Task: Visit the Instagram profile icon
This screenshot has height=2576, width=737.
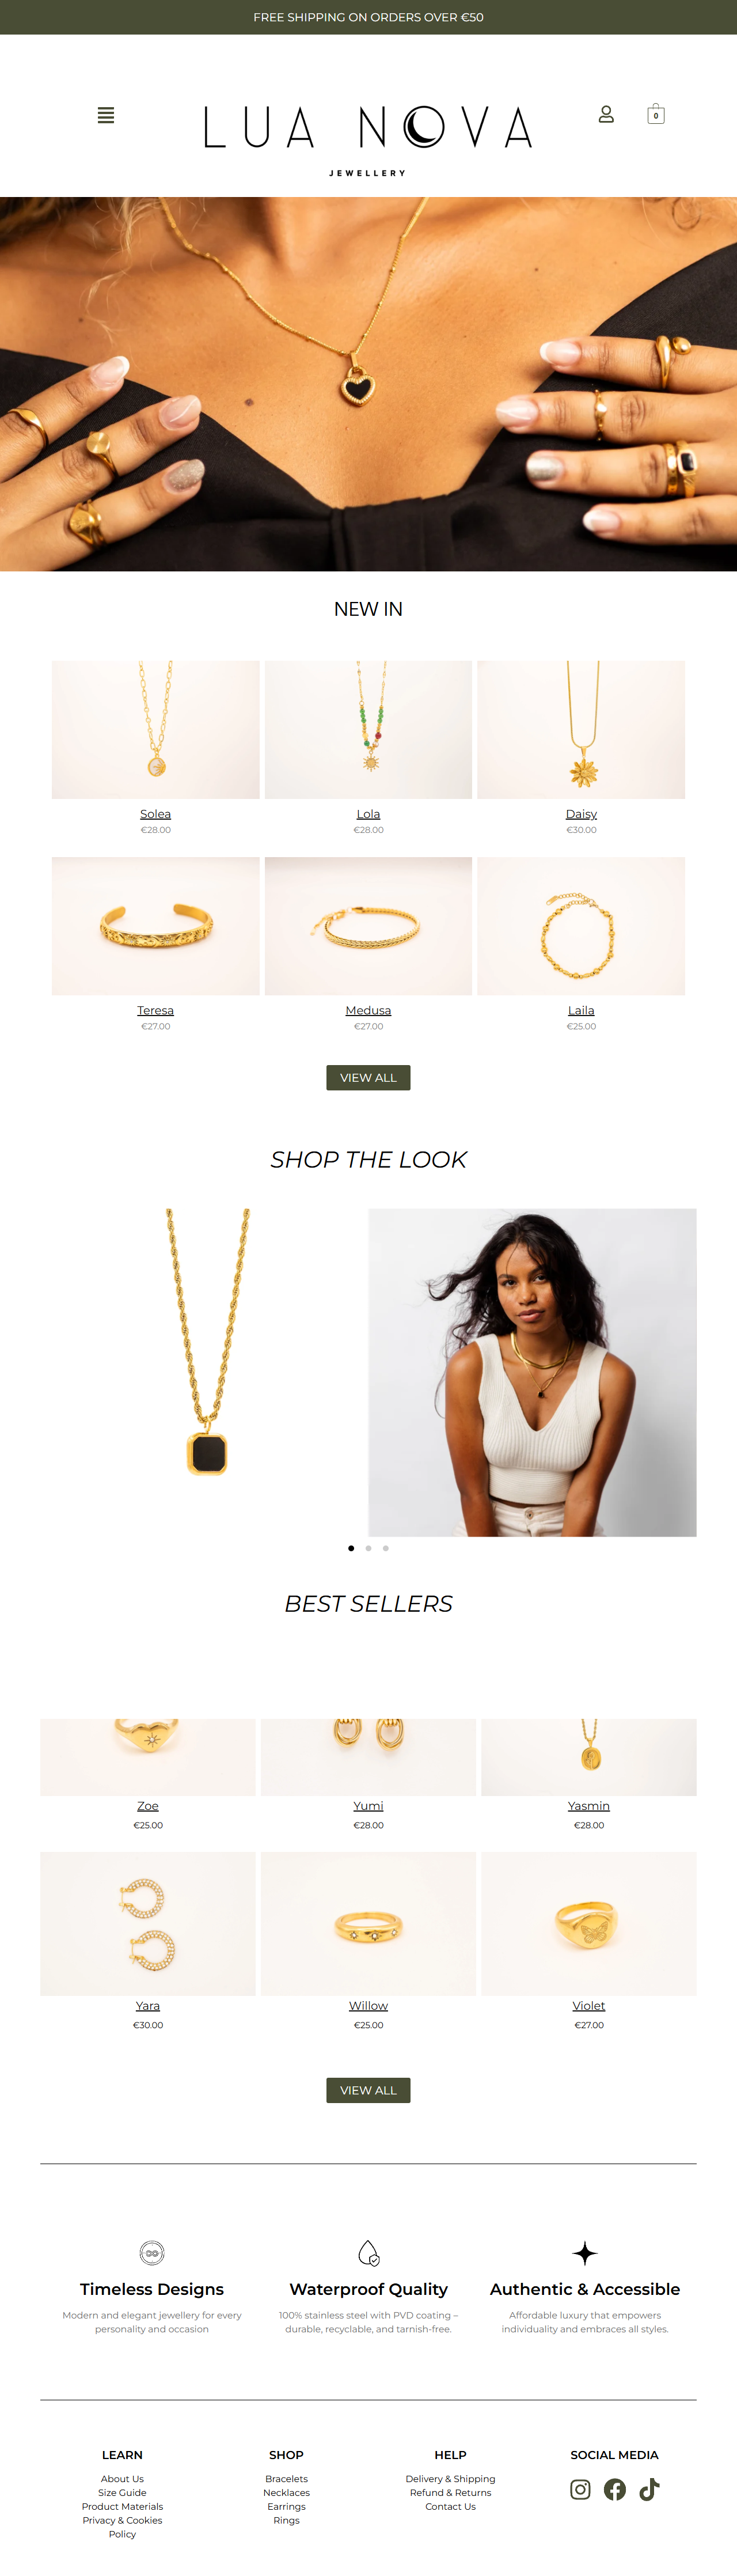Action: click(580, 2489)
